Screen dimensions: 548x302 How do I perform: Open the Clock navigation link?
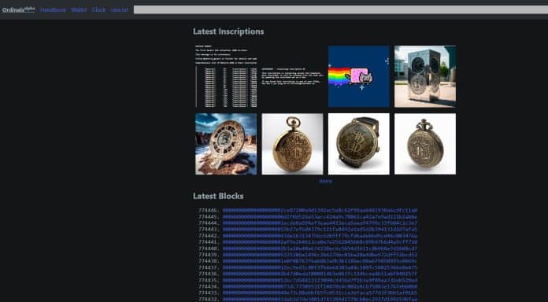coord(98,9)
